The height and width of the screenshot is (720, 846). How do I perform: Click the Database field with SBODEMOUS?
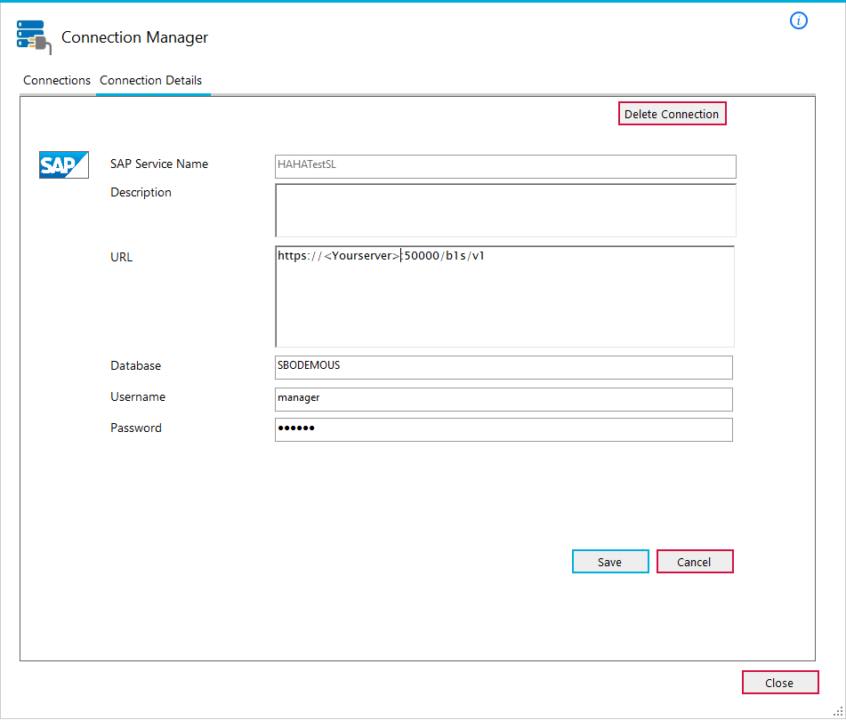tap(504, 367)
